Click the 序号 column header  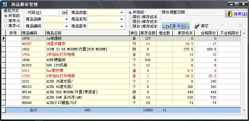click(x=13, y=33)
